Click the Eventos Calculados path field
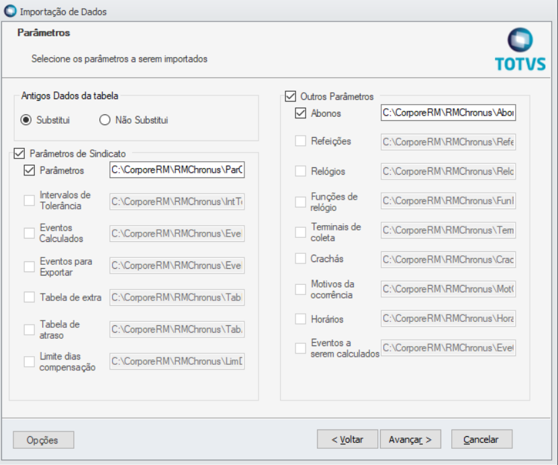 (x=177, y=234)
